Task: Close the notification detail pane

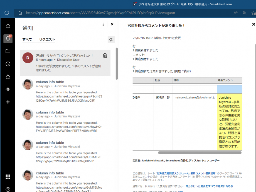Action: 253,24
